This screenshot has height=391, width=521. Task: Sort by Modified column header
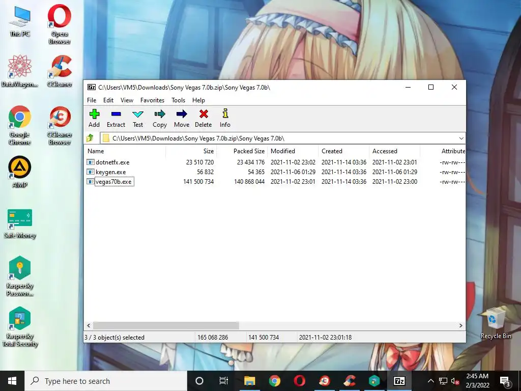[293, 151]
